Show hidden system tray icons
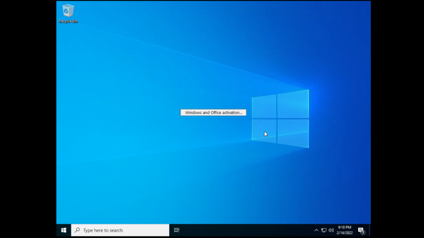 (x=316, y=230)
